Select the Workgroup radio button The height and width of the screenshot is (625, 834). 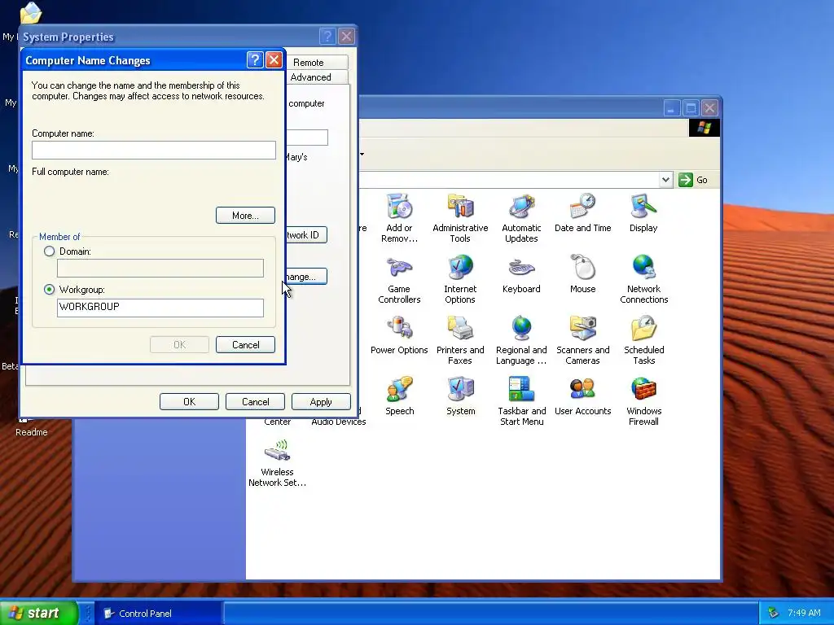[50, 290]
